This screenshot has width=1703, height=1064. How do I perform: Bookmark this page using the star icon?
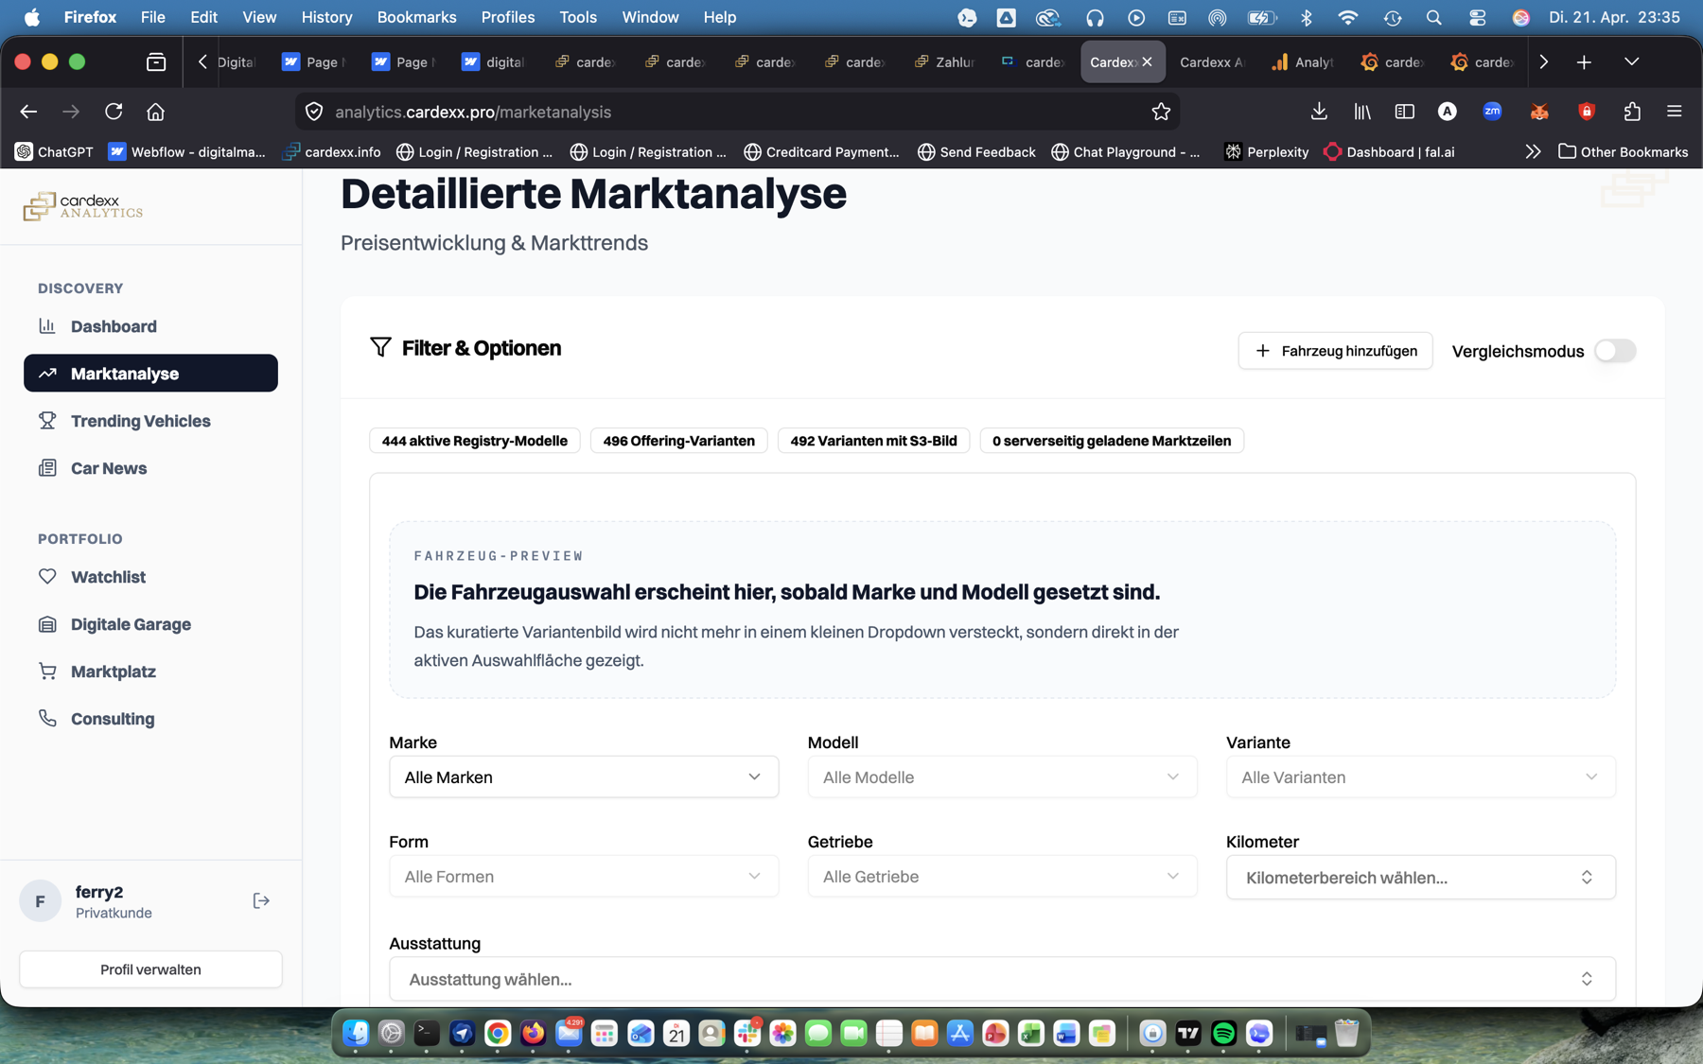click(1161, 112)
